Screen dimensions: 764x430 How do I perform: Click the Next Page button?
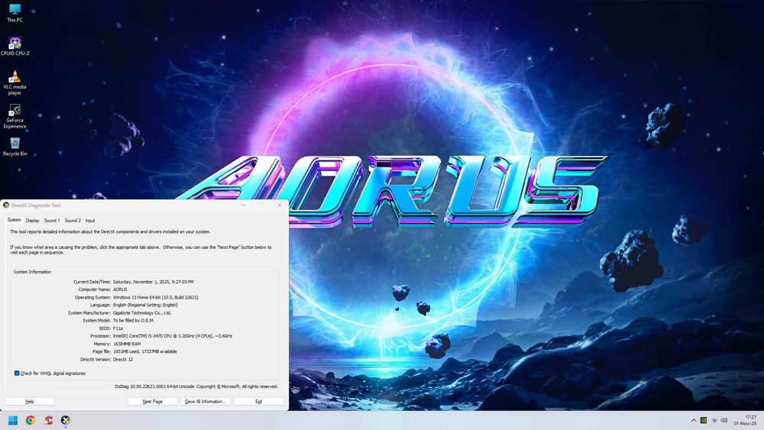[x=153, y=402]
